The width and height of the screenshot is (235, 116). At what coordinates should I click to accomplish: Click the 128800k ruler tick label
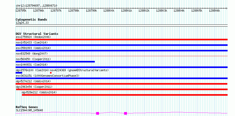[x=109, y=11]
